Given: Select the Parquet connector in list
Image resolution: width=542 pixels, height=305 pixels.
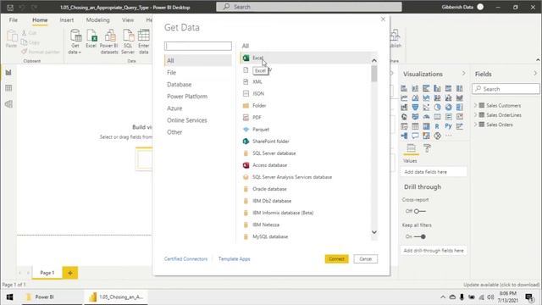Looking at the screenshot, I should click(x=261, y=130).
